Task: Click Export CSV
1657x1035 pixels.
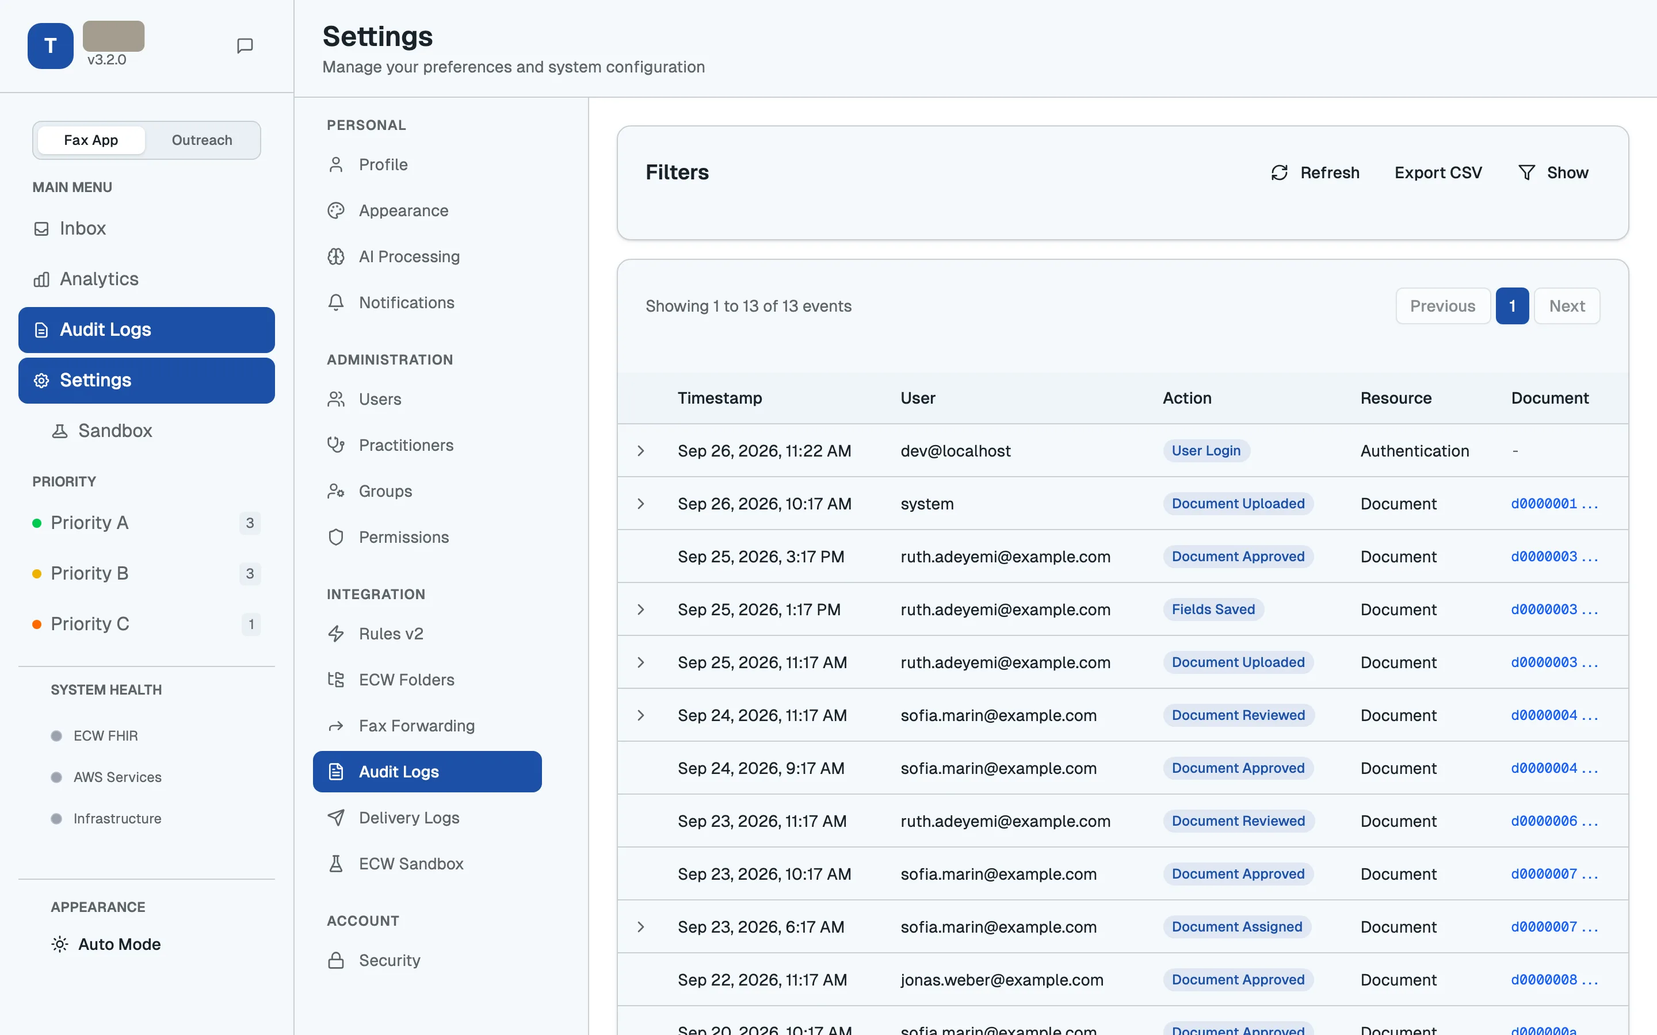Action: tap(1438, 172)
